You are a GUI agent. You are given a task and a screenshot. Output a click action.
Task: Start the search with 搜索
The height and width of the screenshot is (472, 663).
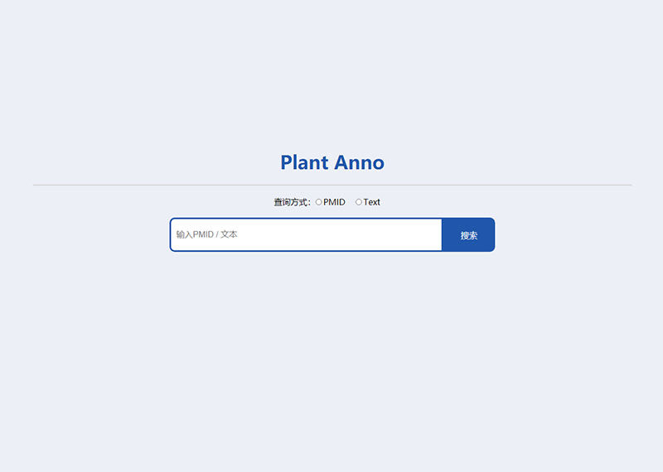point(468,235)
